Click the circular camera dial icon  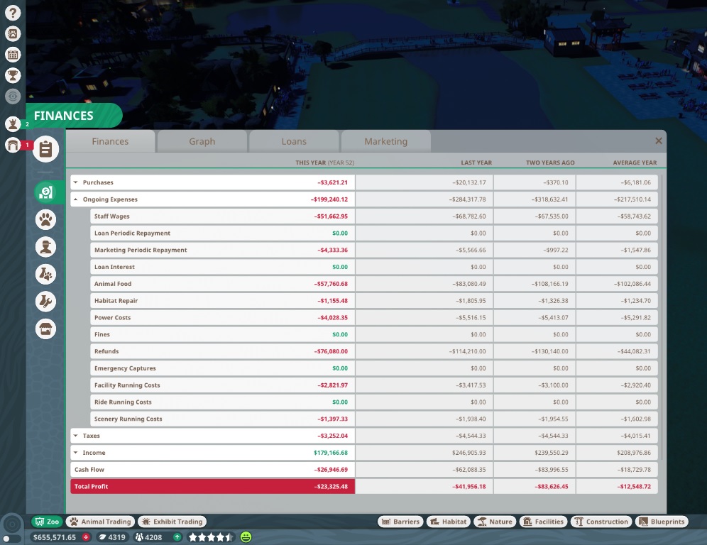pos(12,524)
